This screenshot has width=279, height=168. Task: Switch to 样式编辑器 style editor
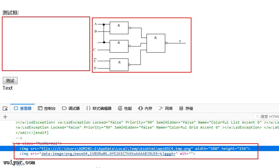tap(99, 109)
